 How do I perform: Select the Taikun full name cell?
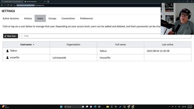click(x=121, y=51)
